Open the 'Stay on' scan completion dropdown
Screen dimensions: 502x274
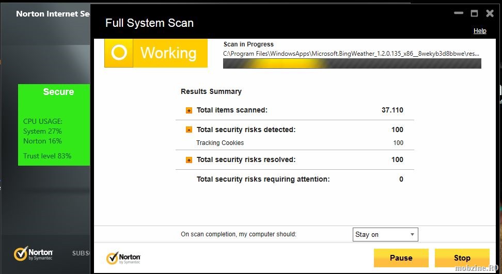coord(385,234)
